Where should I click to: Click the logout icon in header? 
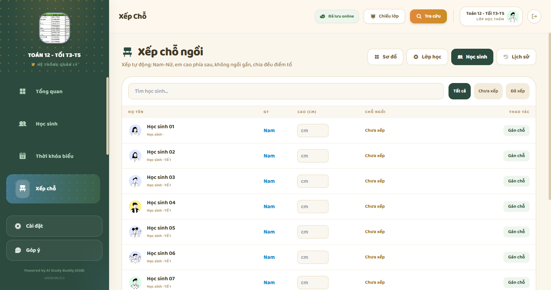(534, 16)
